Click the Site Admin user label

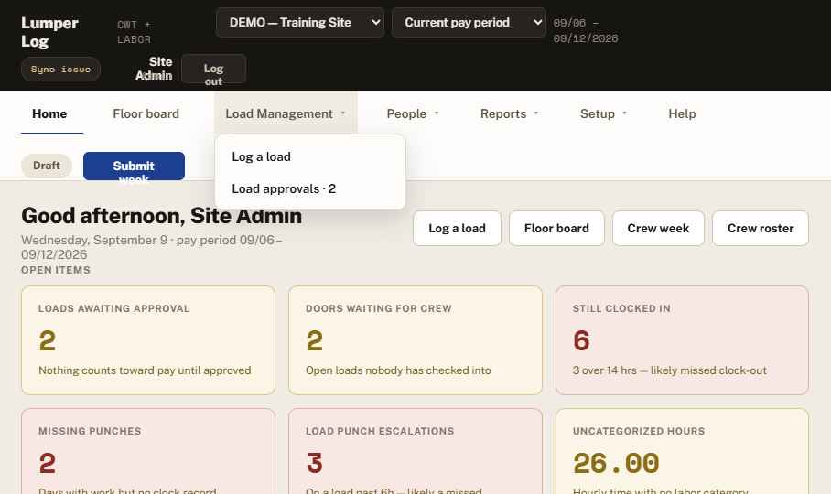(154, 69)
